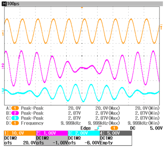
Task: Open the channel 2 1.00V tab
Action: coord(52,133)
